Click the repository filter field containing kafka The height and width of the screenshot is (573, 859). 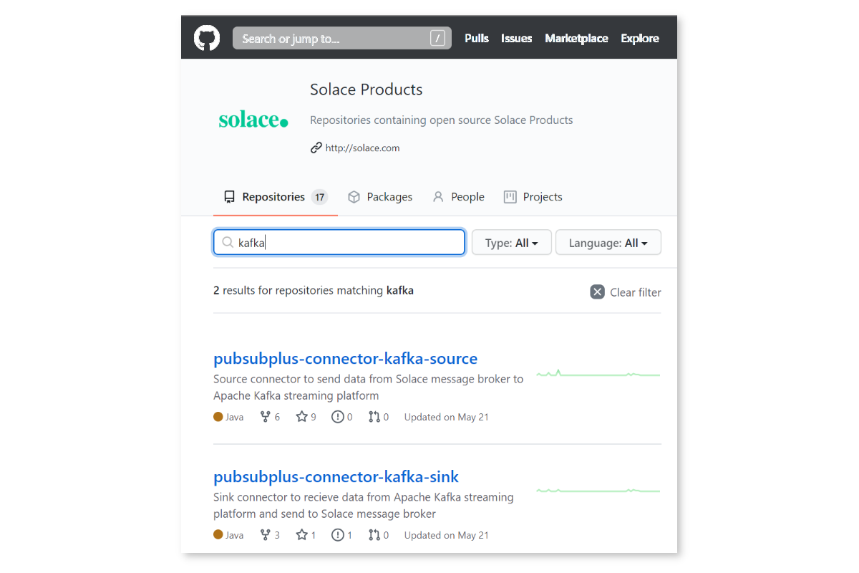[344, 243]
